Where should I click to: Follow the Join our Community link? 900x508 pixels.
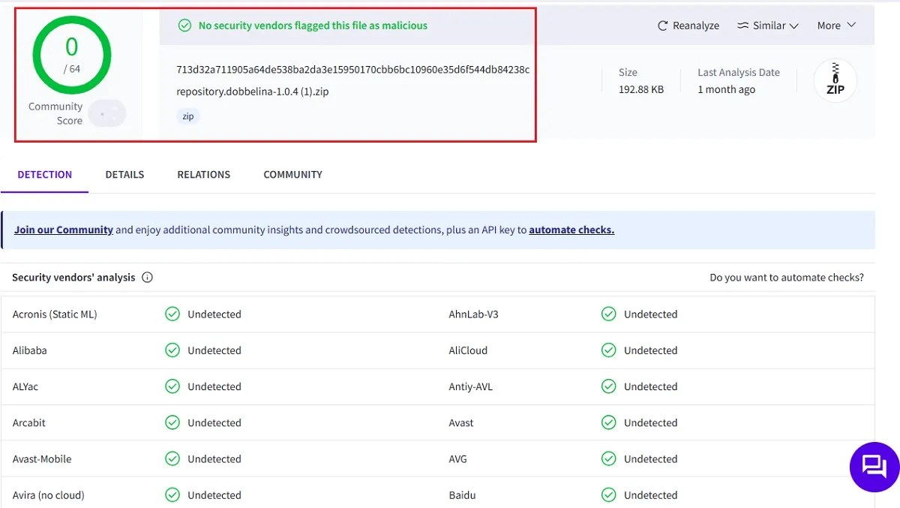point(64,230)
